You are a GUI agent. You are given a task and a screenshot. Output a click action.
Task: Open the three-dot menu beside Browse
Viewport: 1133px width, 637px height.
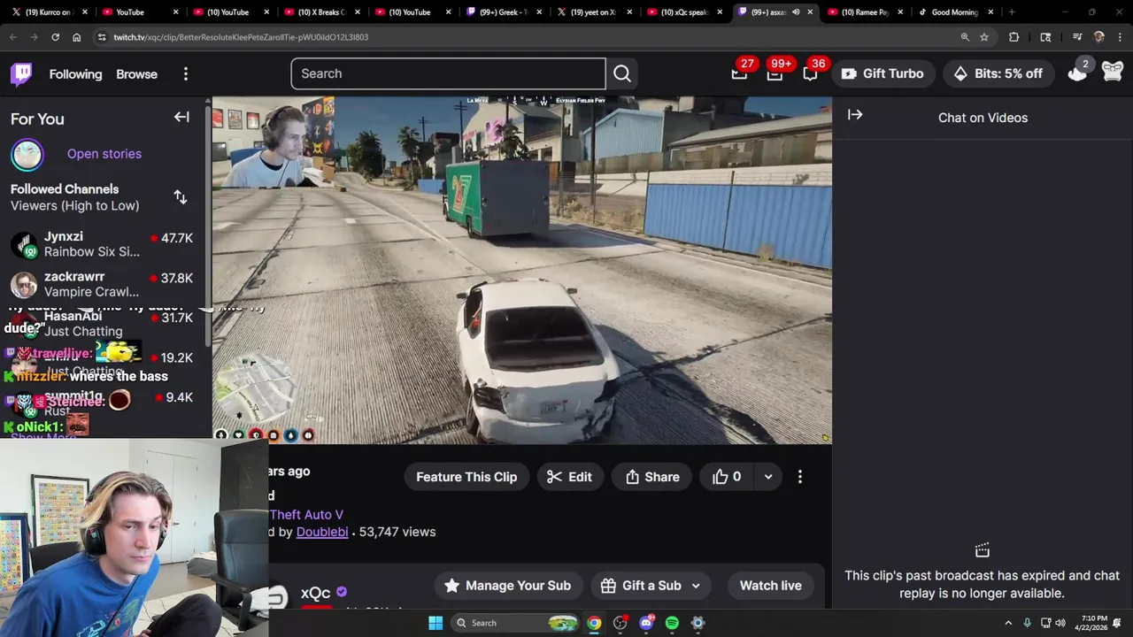coord(186,74)
